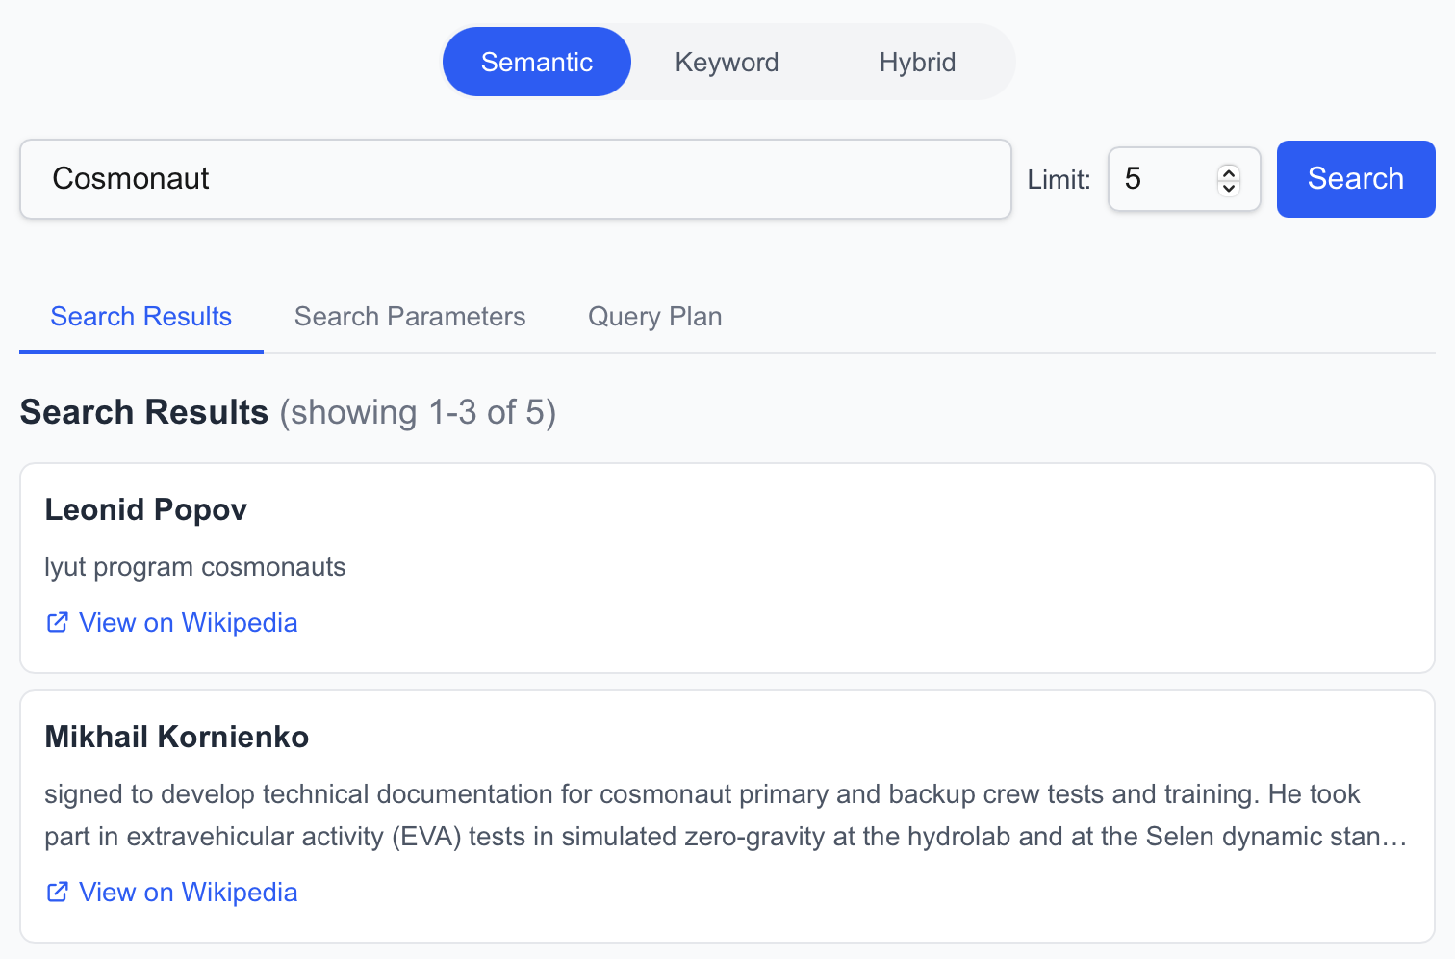
Task: Select the Mikhail Kornienko result card
Action: click(x=727, y=814)
